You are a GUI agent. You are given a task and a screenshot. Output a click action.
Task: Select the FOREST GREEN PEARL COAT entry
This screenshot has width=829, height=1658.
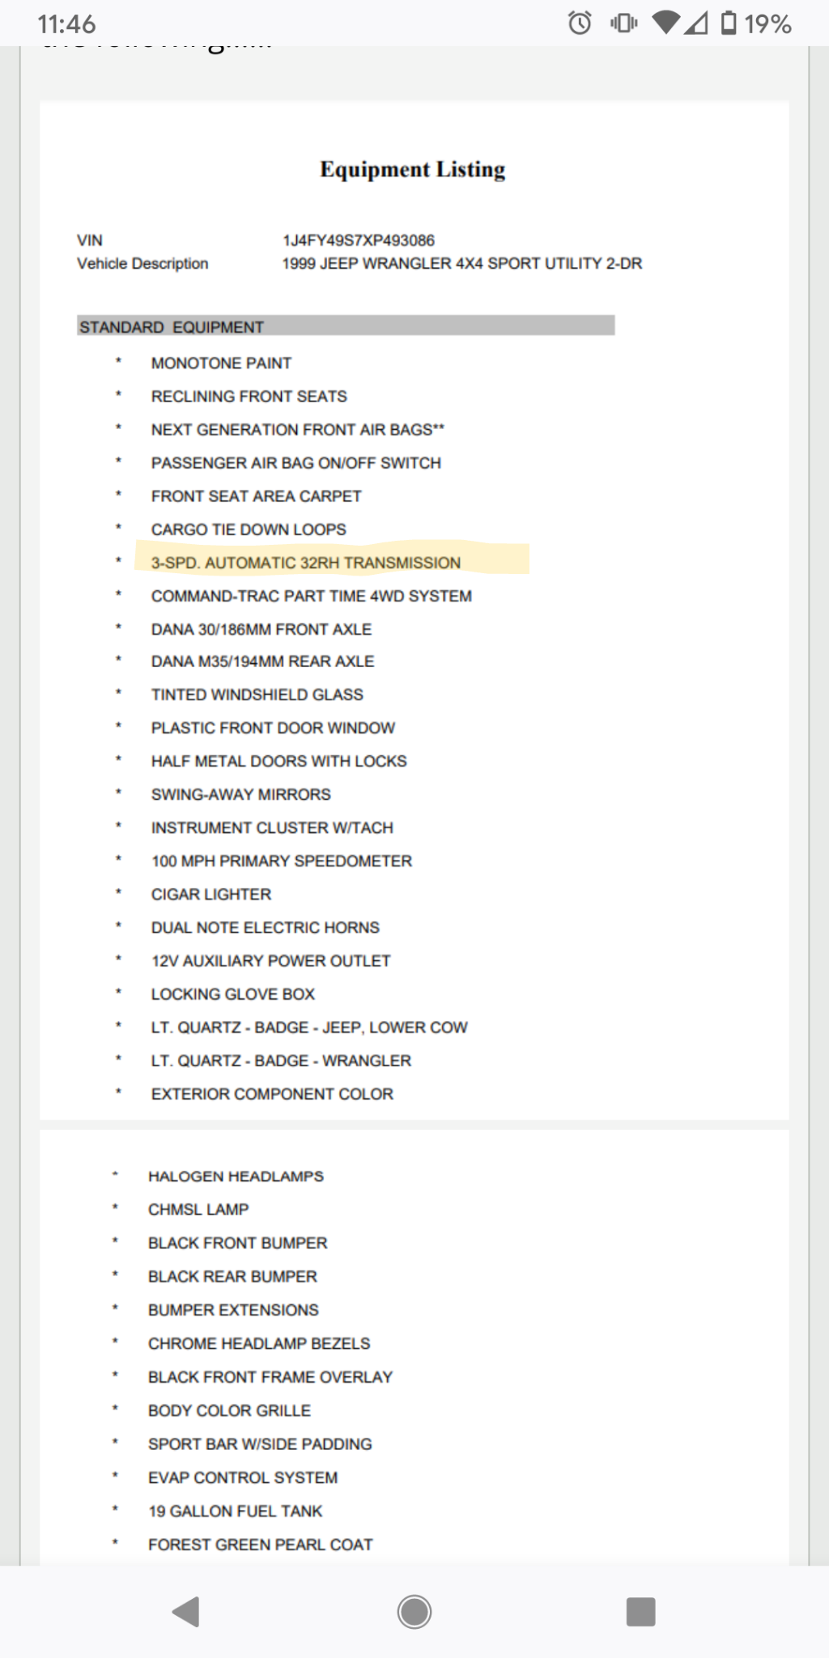[x=260, y=1545]
